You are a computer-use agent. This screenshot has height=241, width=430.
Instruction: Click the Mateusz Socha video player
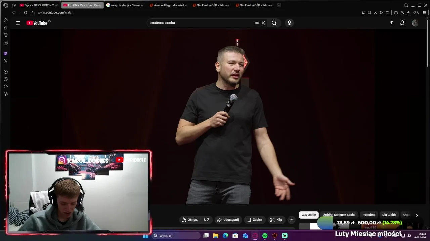218,116
